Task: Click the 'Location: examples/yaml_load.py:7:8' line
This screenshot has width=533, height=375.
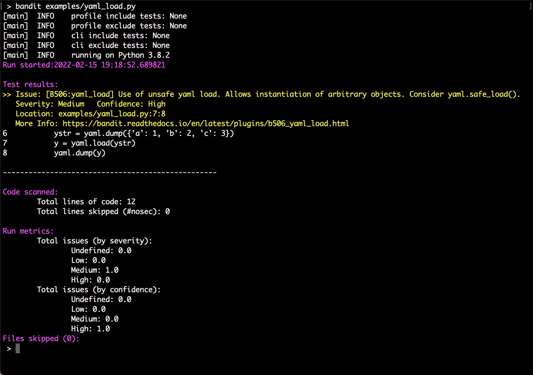Action: (x=91, y=114)
